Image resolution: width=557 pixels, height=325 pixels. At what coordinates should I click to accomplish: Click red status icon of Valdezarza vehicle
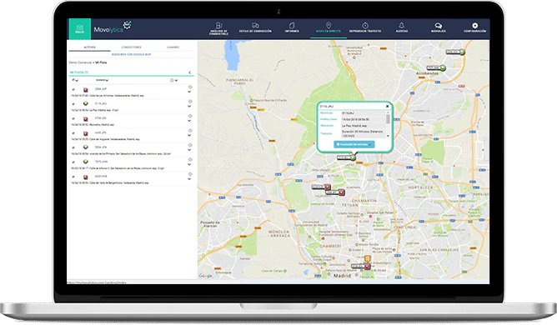[x=86, y=177]
